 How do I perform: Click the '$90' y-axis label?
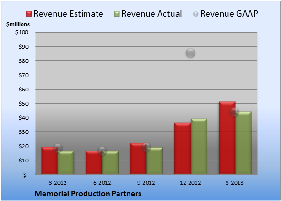click(x=23, y=47)
